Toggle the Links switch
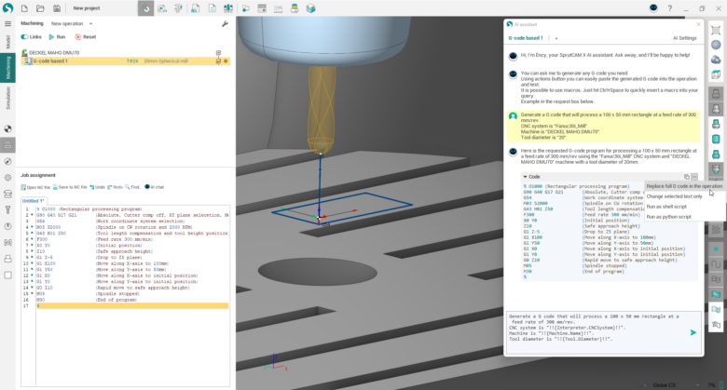Viewport: 727px width, 390px height. pos(24,37)
